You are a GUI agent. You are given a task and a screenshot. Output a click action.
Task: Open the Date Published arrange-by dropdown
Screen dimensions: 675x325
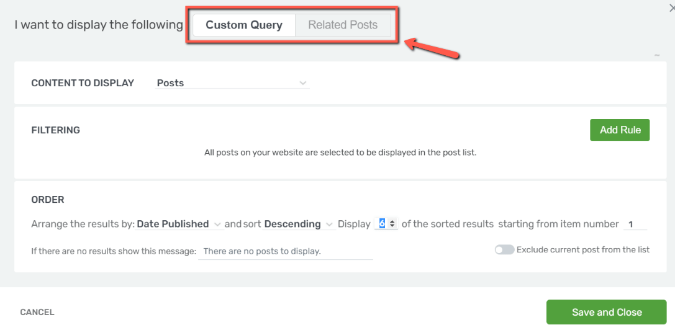[179, 225]
